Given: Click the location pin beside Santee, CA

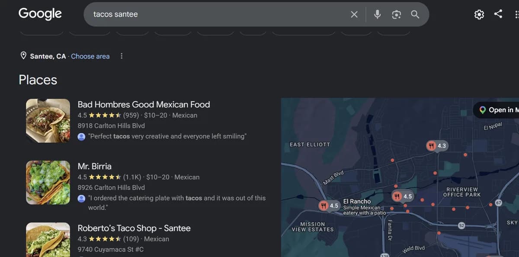Looking at the screenshot, I should click(x=23, y=56).
